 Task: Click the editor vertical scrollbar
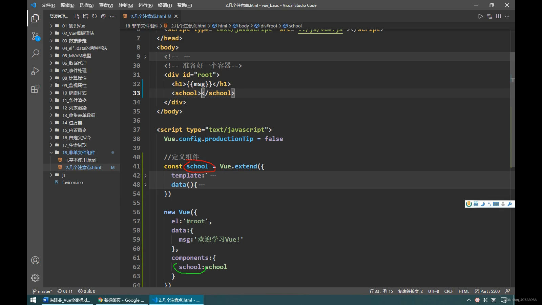(512, 109)
